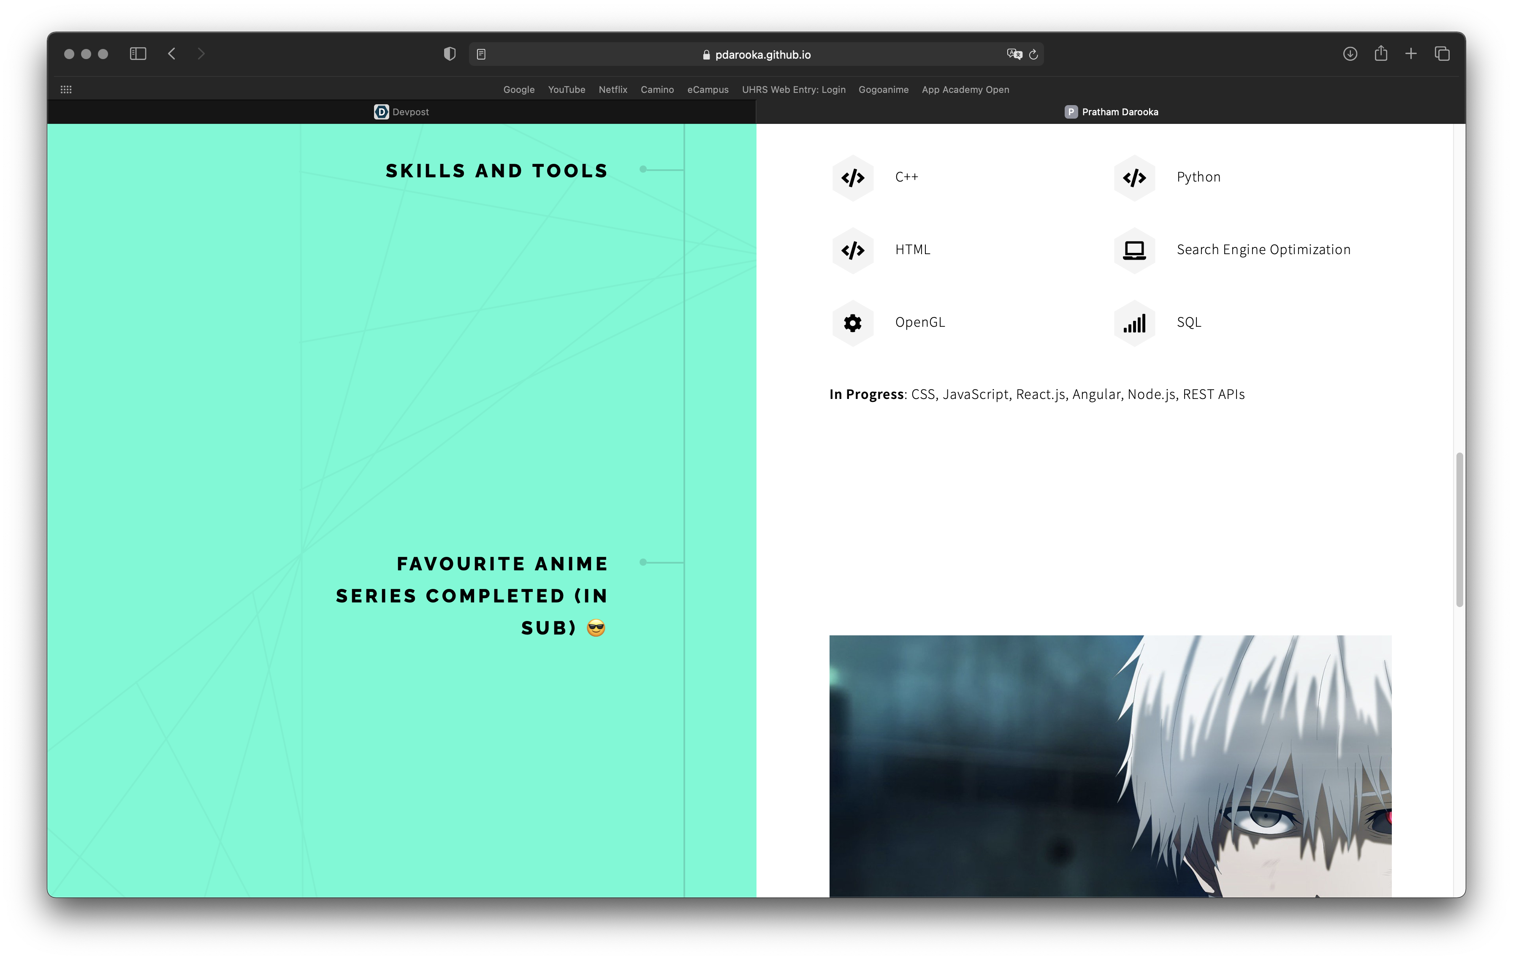Click the SQL bar-chart icon
The height and width of the screenshot is (960, 1513).
point(1134,322)
